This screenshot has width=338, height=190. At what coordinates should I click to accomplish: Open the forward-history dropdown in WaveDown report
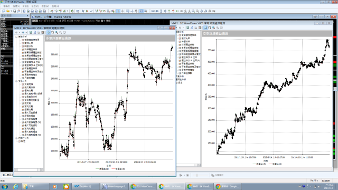pos(183,28)
